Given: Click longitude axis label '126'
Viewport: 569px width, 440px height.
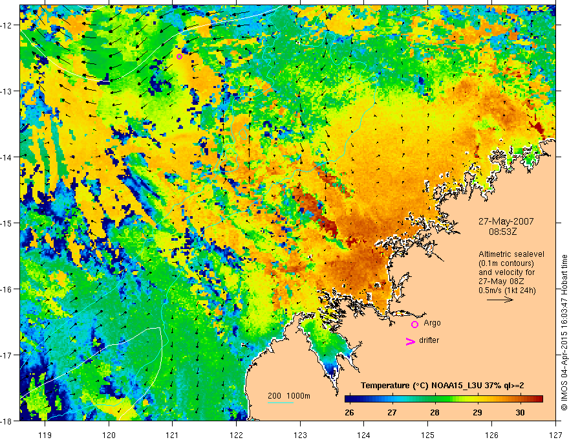Looking at the screenshot, I should pyautogui.click(x=491, y=435).
